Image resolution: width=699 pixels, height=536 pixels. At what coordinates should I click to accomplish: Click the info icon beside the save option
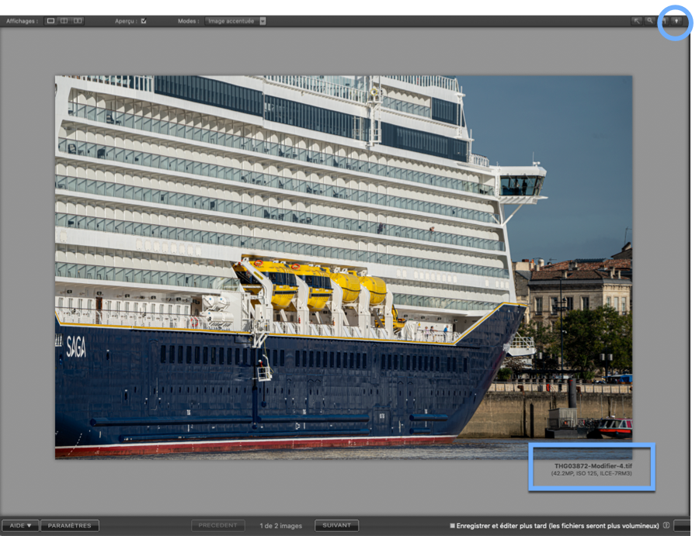coord(666,525)
